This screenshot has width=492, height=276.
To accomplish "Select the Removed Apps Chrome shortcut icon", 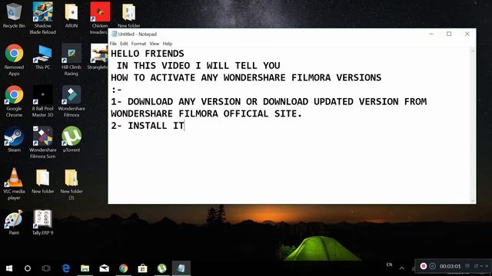I will 14,60.
